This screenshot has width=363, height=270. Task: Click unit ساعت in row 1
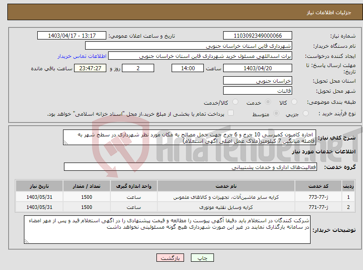[133, 197]
